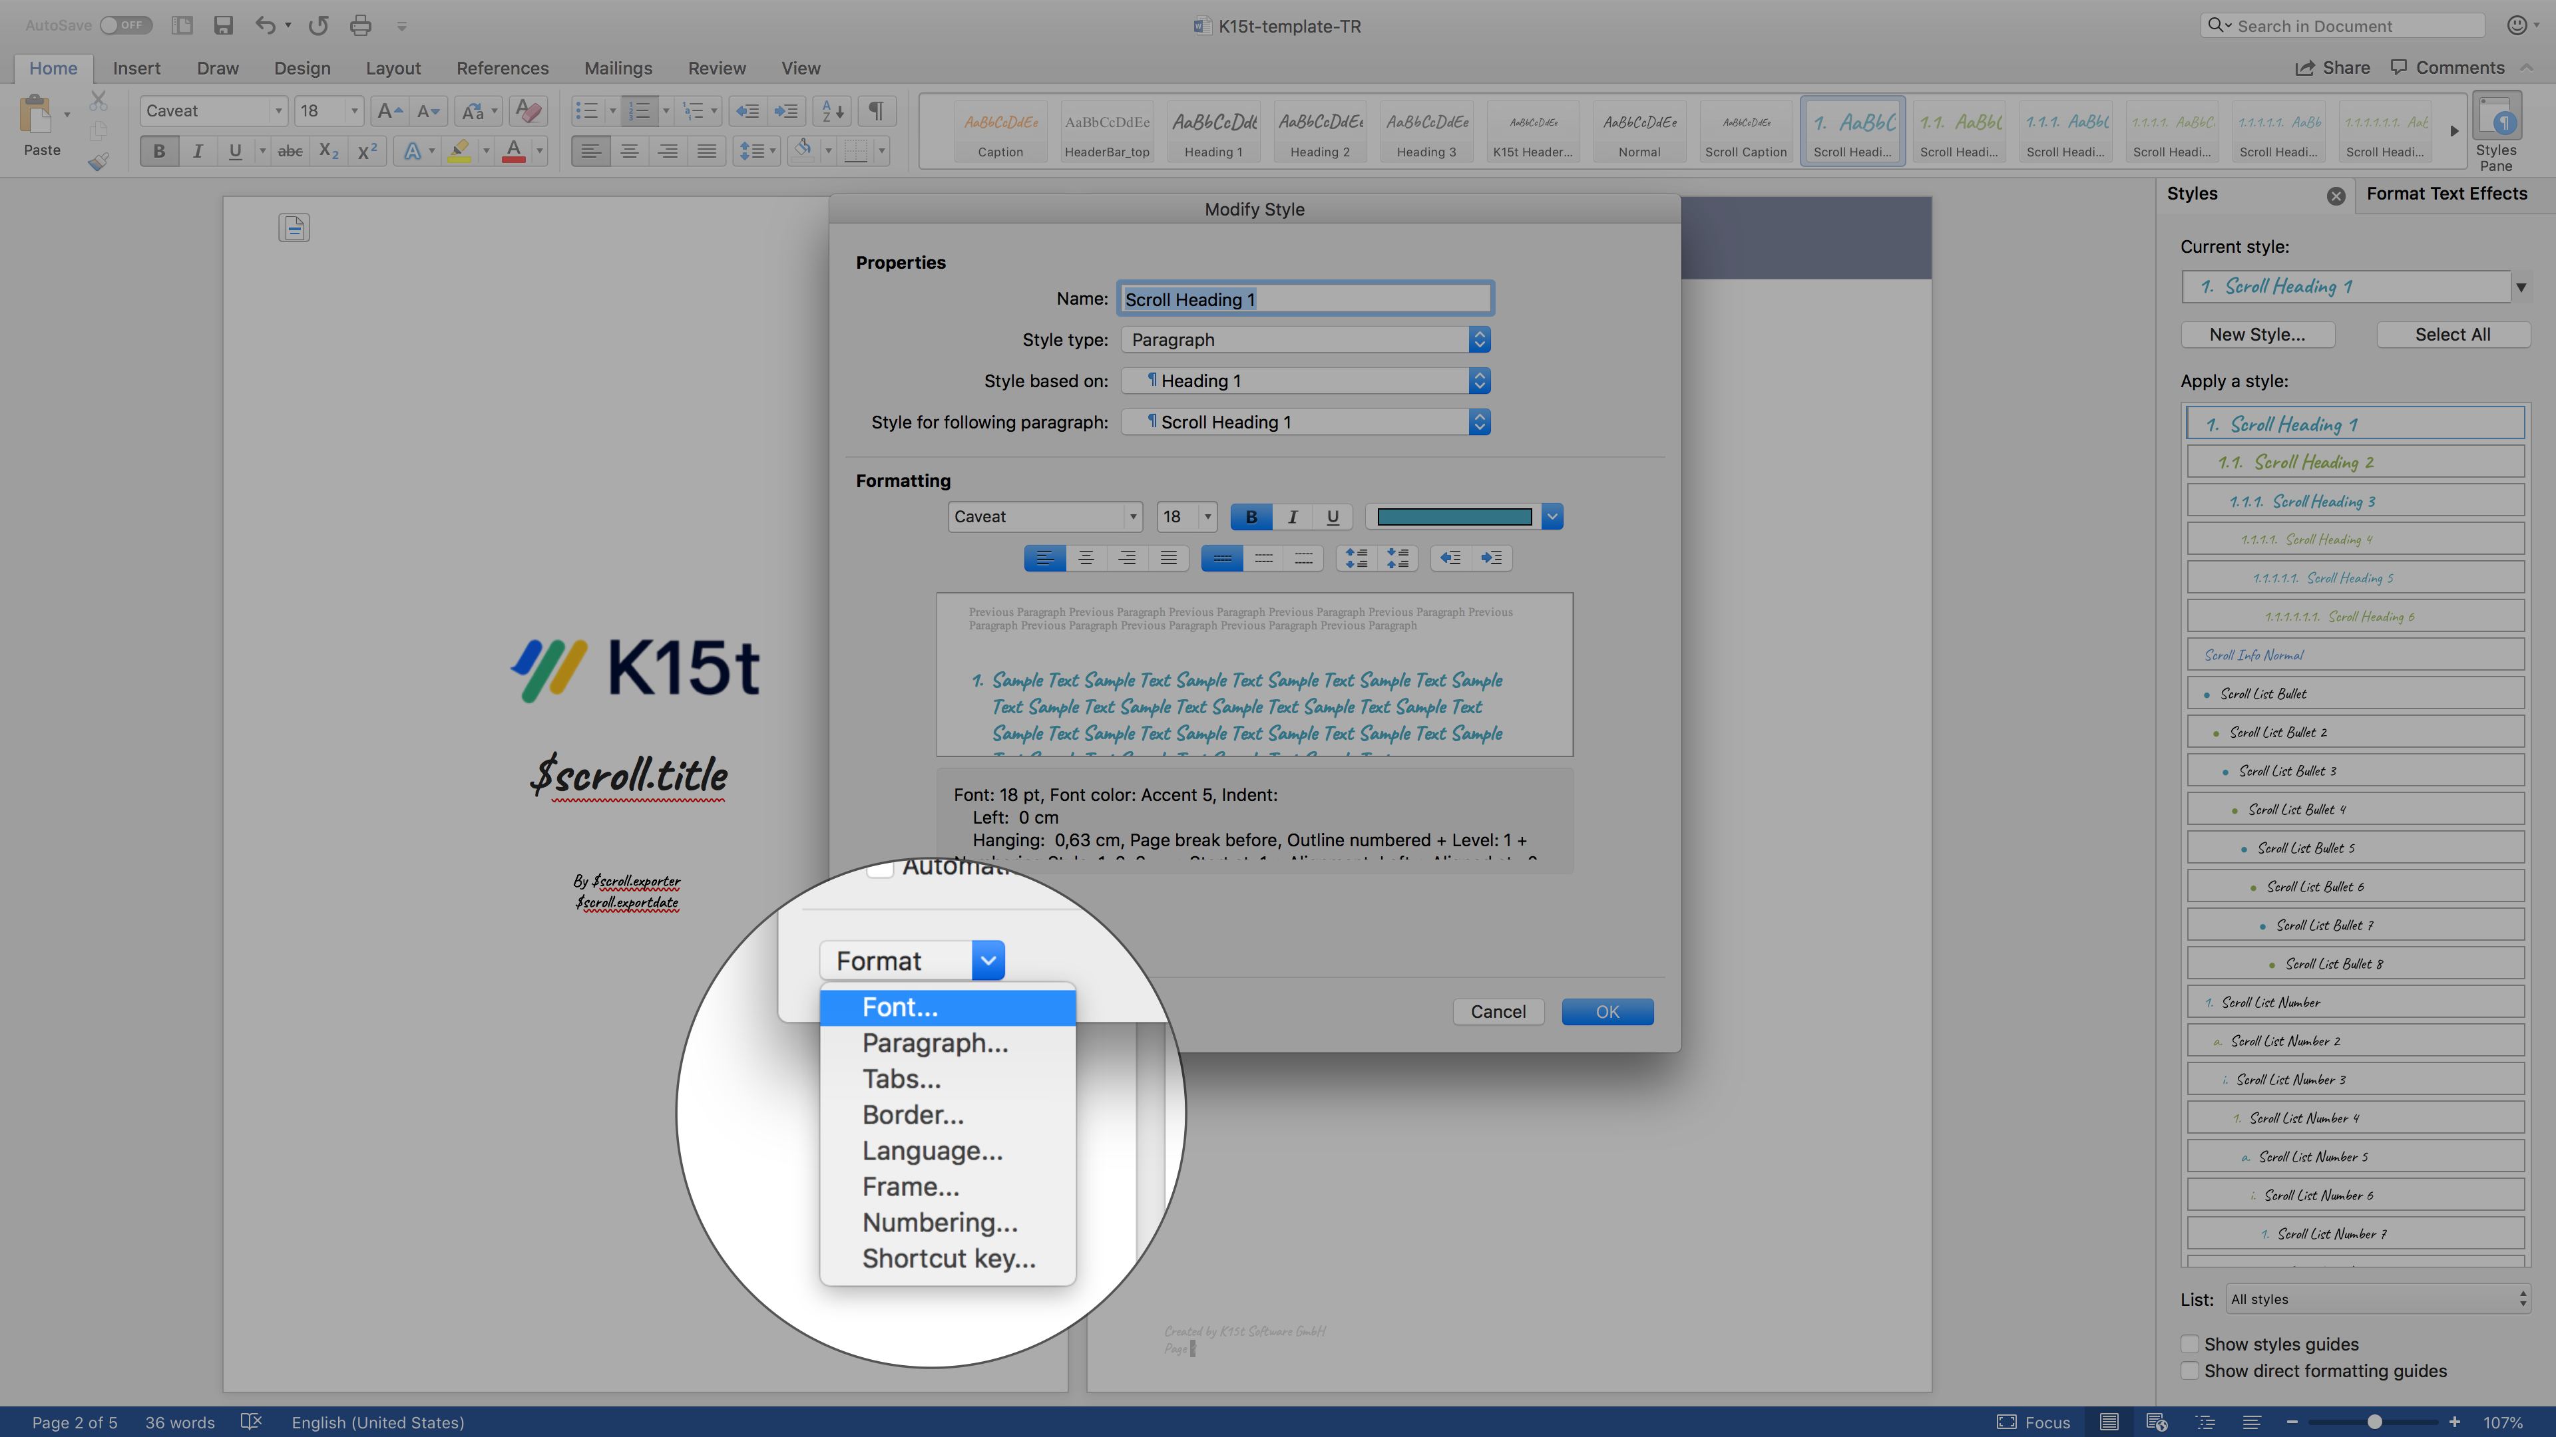The width and height of the screenshot is (2556, 1437).
Task: Click the Format Painter brush icon
Action: tap(99, 162)
